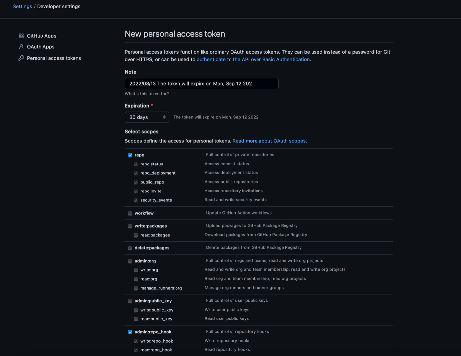Toggle the read:repo_hook checkbox

coord(136,350)
